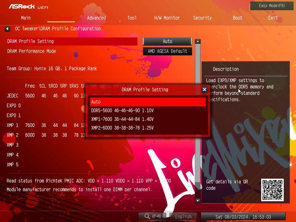
Task: Open the Advanced tab
Action: [x=97, y=18]
